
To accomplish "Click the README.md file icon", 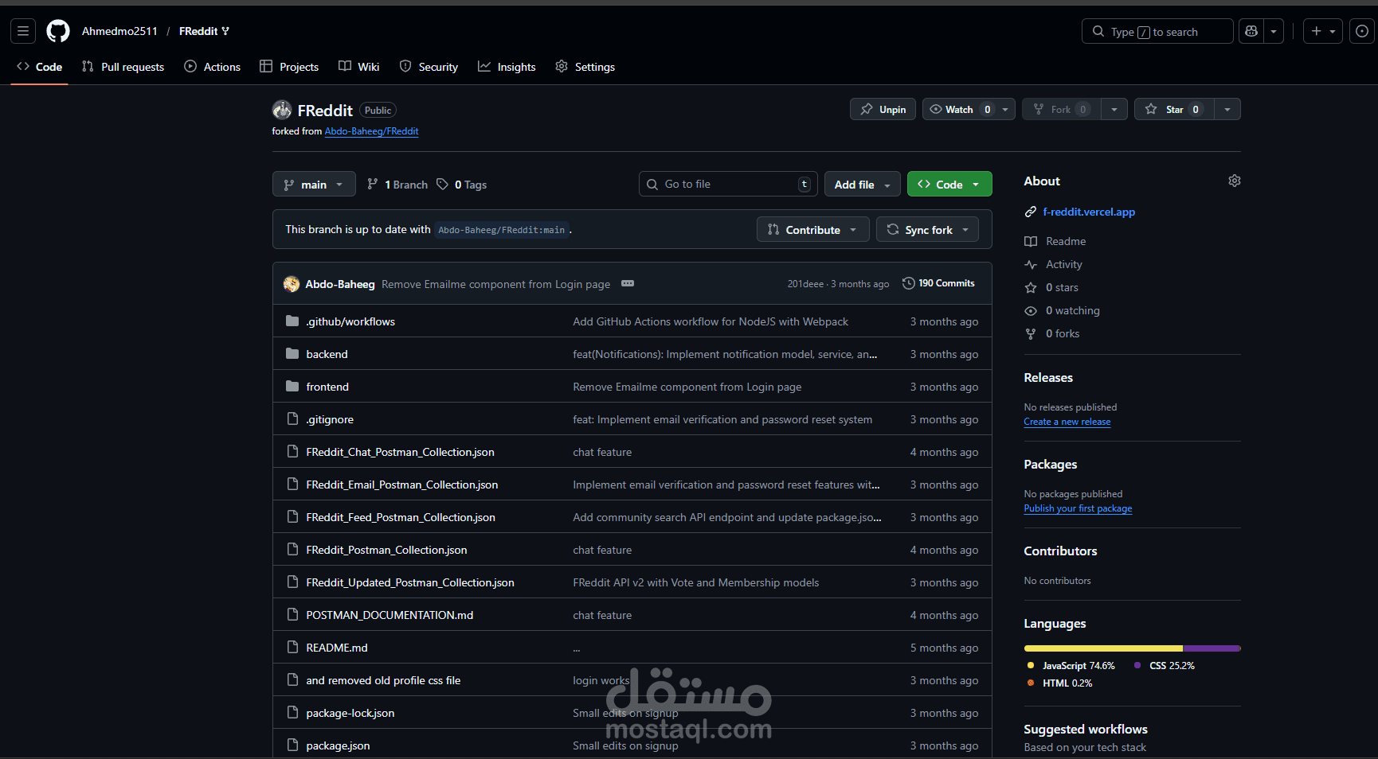I will pyautogui.click(x=292, y=648).
